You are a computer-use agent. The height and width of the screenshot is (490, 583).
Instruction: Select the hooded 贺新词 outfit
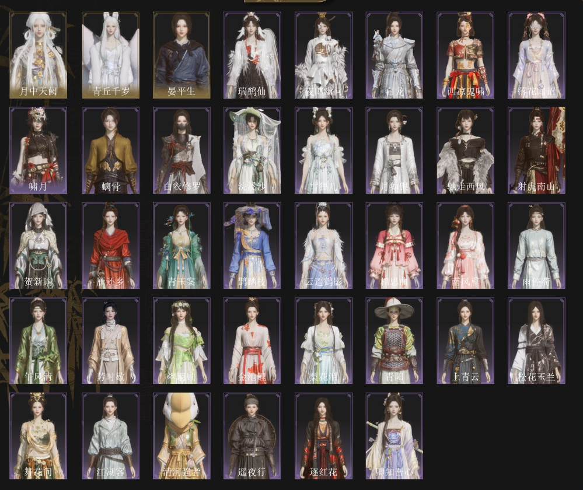[39, 246]
